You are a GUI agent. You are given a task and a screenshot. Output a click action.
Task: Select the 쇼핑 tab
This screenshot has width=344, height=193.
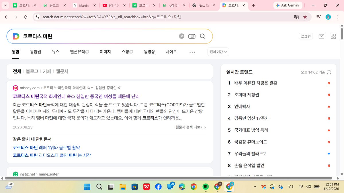(127, 52)
